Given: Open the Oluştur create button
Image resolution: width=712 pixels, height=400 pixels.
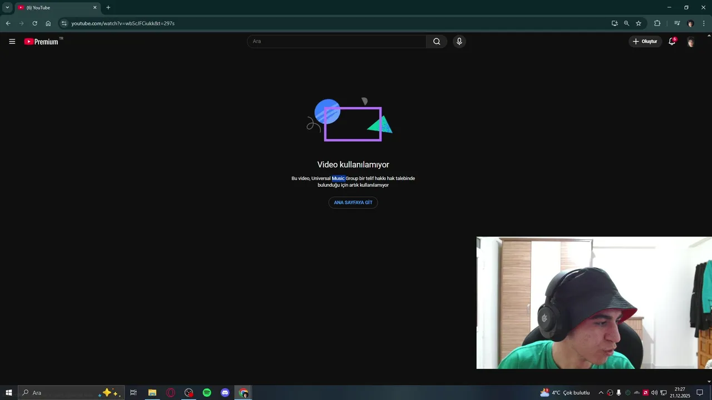Looking at the screenshot, I should [x=645, y=41].
